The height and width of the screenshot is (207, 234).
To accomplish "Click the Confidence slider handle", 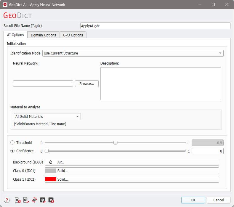I will 47,151.
